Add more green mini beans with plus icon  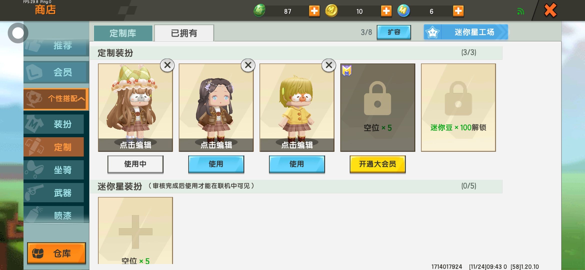click(x=314, y=11)
